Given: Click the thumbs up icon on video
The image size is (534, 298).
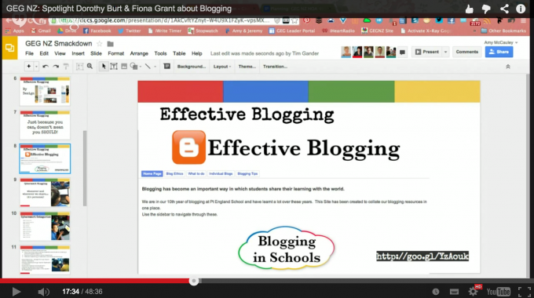Looking at the screenshot, I should tap(470, 9).
